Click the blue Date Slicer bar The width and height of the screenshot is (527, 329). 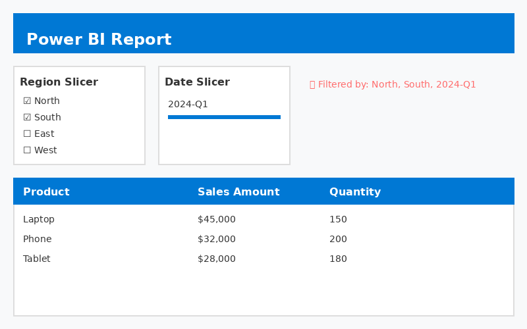click(x=224, y=117)
